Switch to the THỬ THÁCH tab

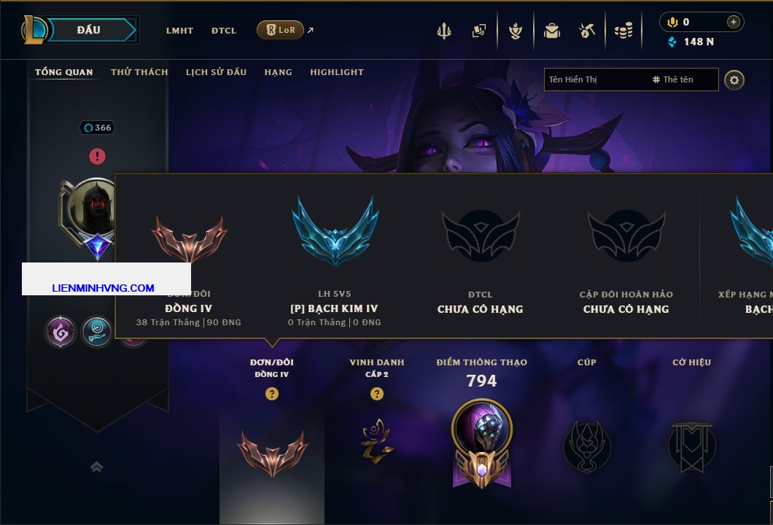(x=139, y=72)
